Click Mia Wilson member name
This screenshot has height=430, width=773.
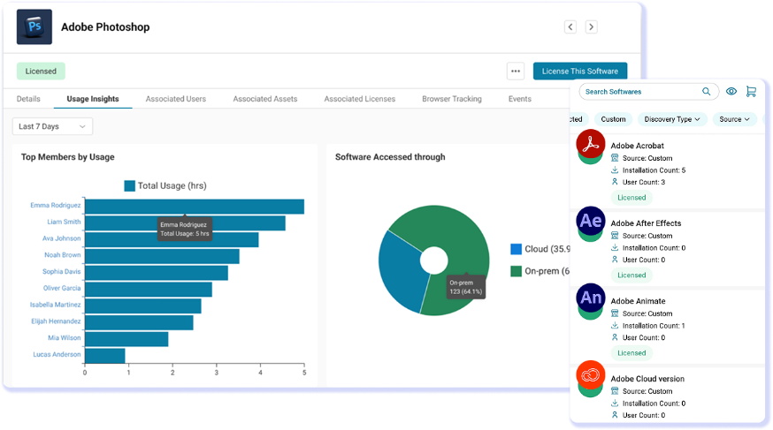(64, 337)
